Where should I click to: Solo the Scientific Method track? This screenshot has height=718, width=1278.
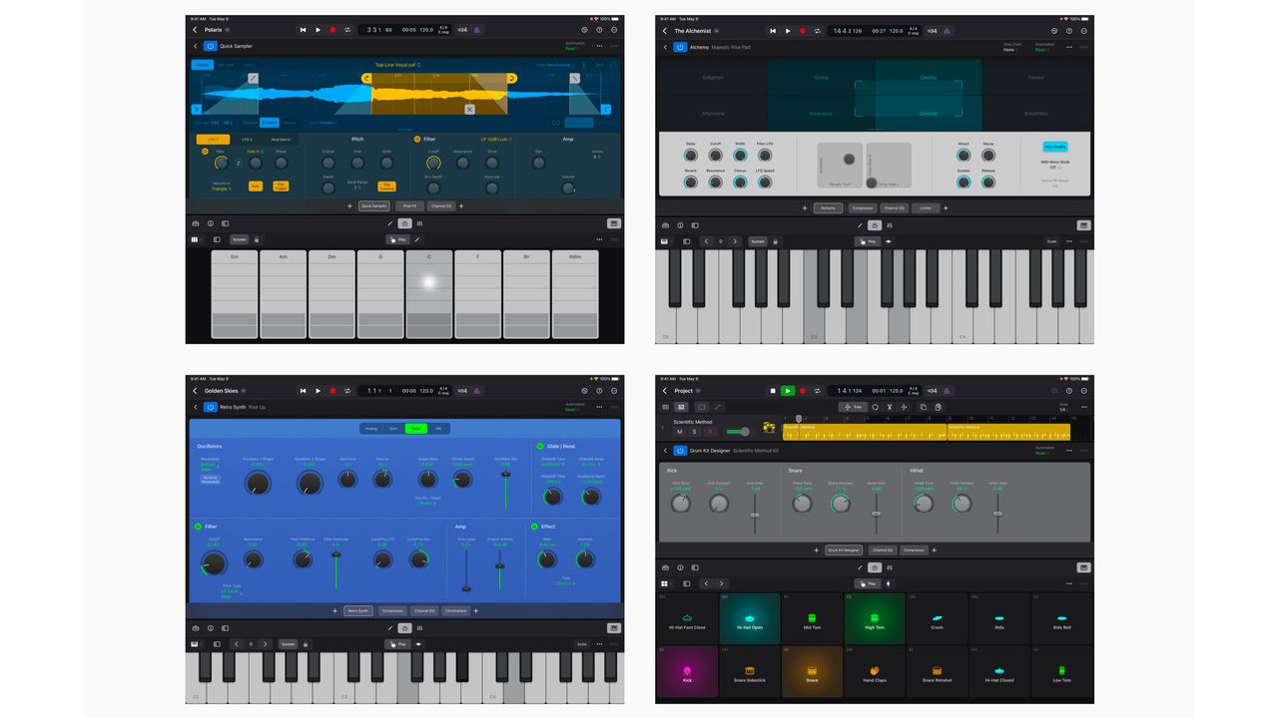pyautogui.click(x=695, y=432)
